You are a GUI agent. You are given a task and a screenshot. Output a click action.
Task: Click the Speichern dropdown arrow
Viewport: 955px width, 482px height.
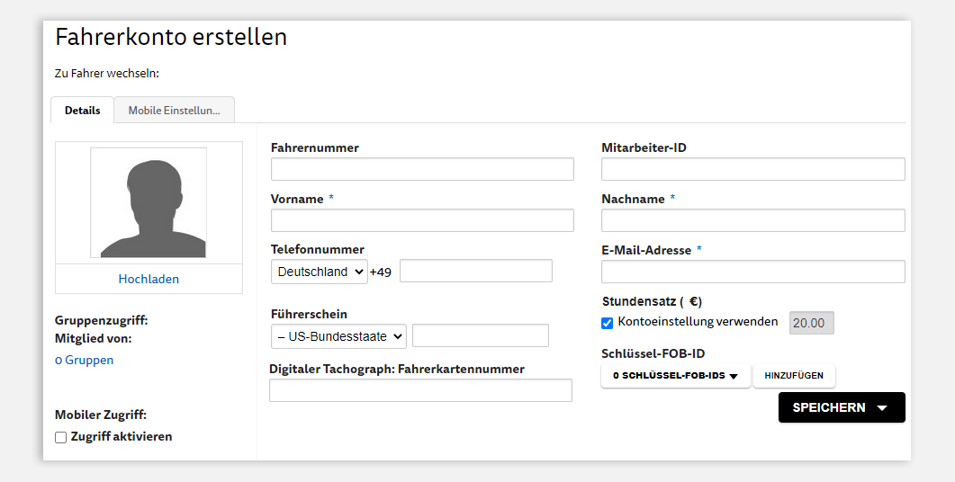(x=882, y=408)
